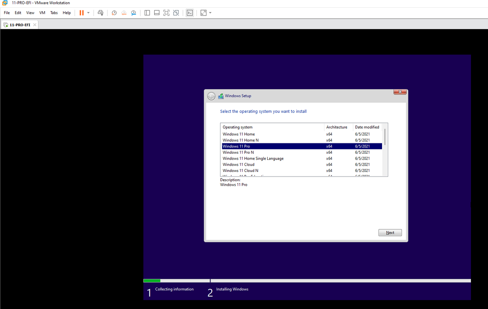
Task: Click the stretch guest display icon
Action: (204, 13)
